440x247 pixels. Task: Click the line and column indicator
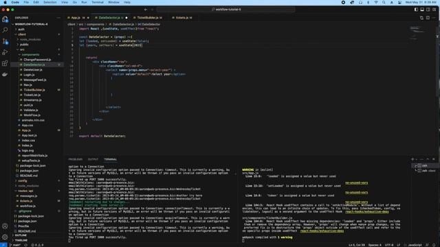(x=357, y=245)
